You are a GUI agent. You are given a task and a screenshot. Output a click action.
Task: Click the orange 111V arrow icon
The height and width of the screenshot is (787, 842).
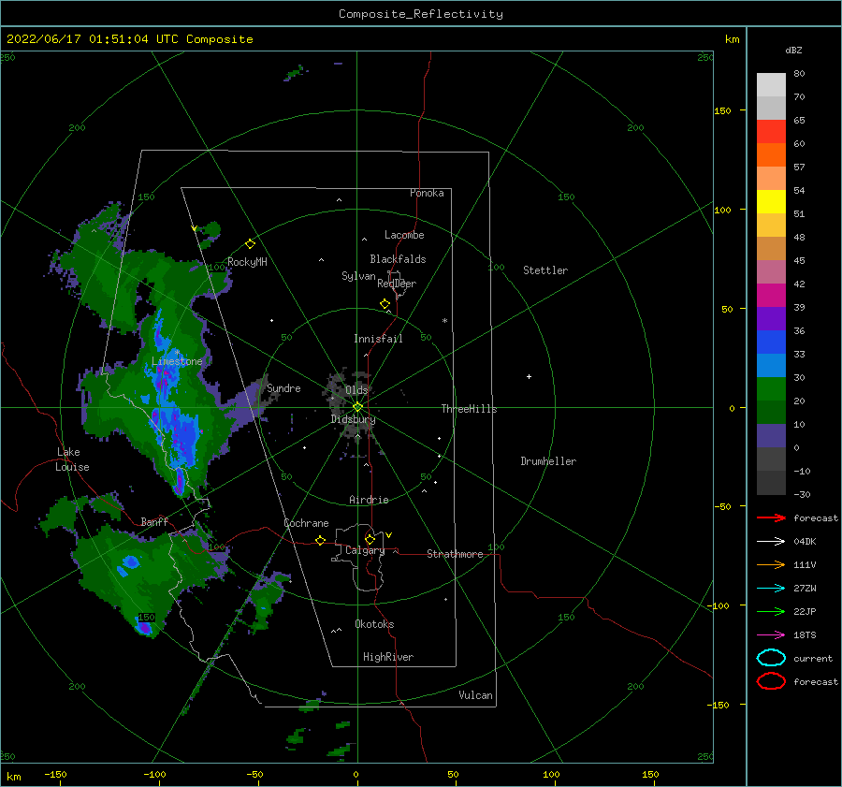click(x=771, y=564)
